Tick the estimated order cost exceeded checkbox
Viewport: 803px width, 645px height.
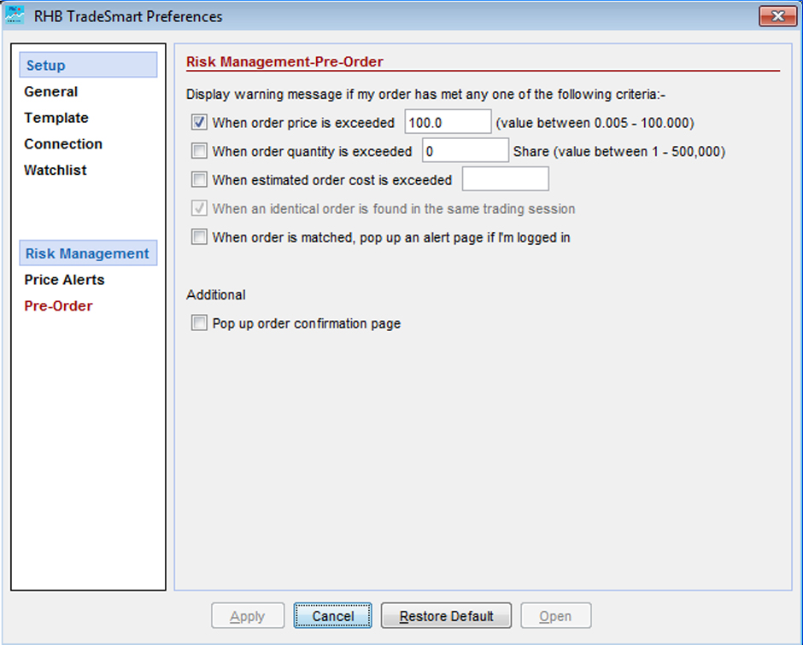[x=199, y=180]
